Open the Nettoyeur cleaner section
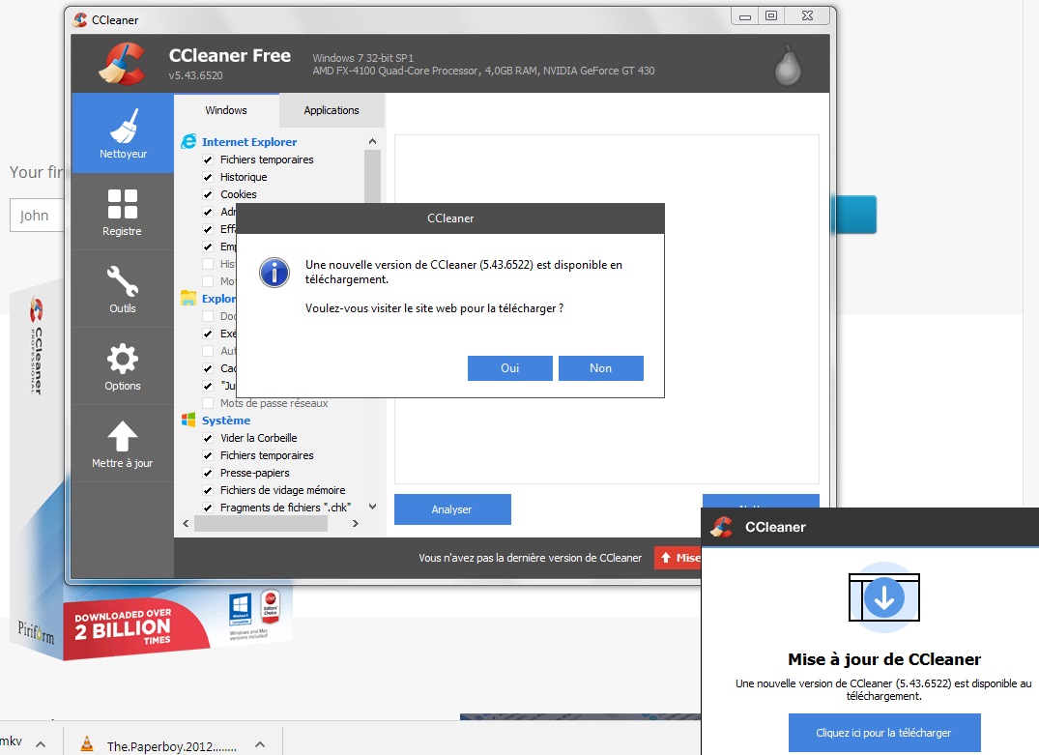 123,133
